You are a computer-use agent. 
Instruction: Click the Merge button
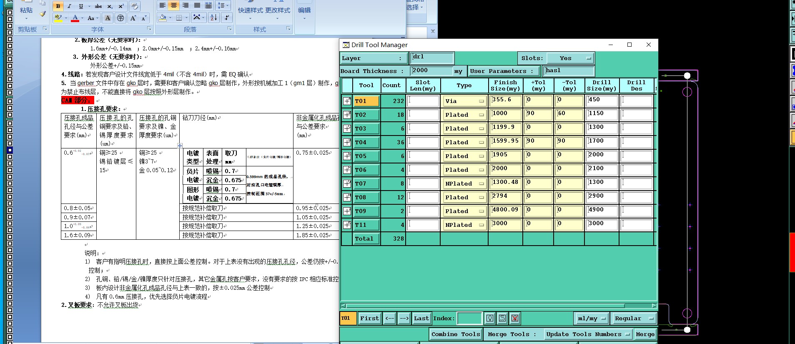tap(645, 334)
